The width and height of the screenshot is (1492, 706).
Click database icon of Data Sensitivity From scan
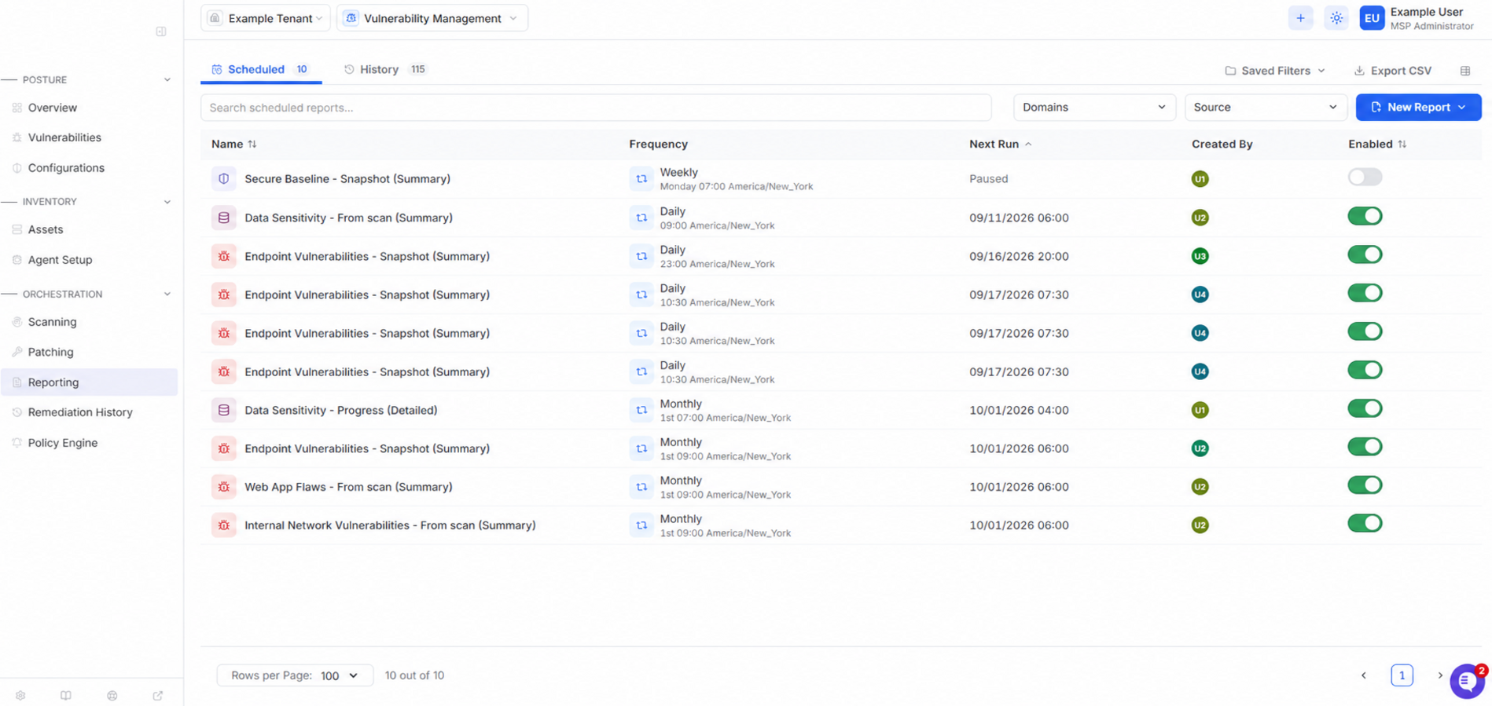click(x=224, y=218)
